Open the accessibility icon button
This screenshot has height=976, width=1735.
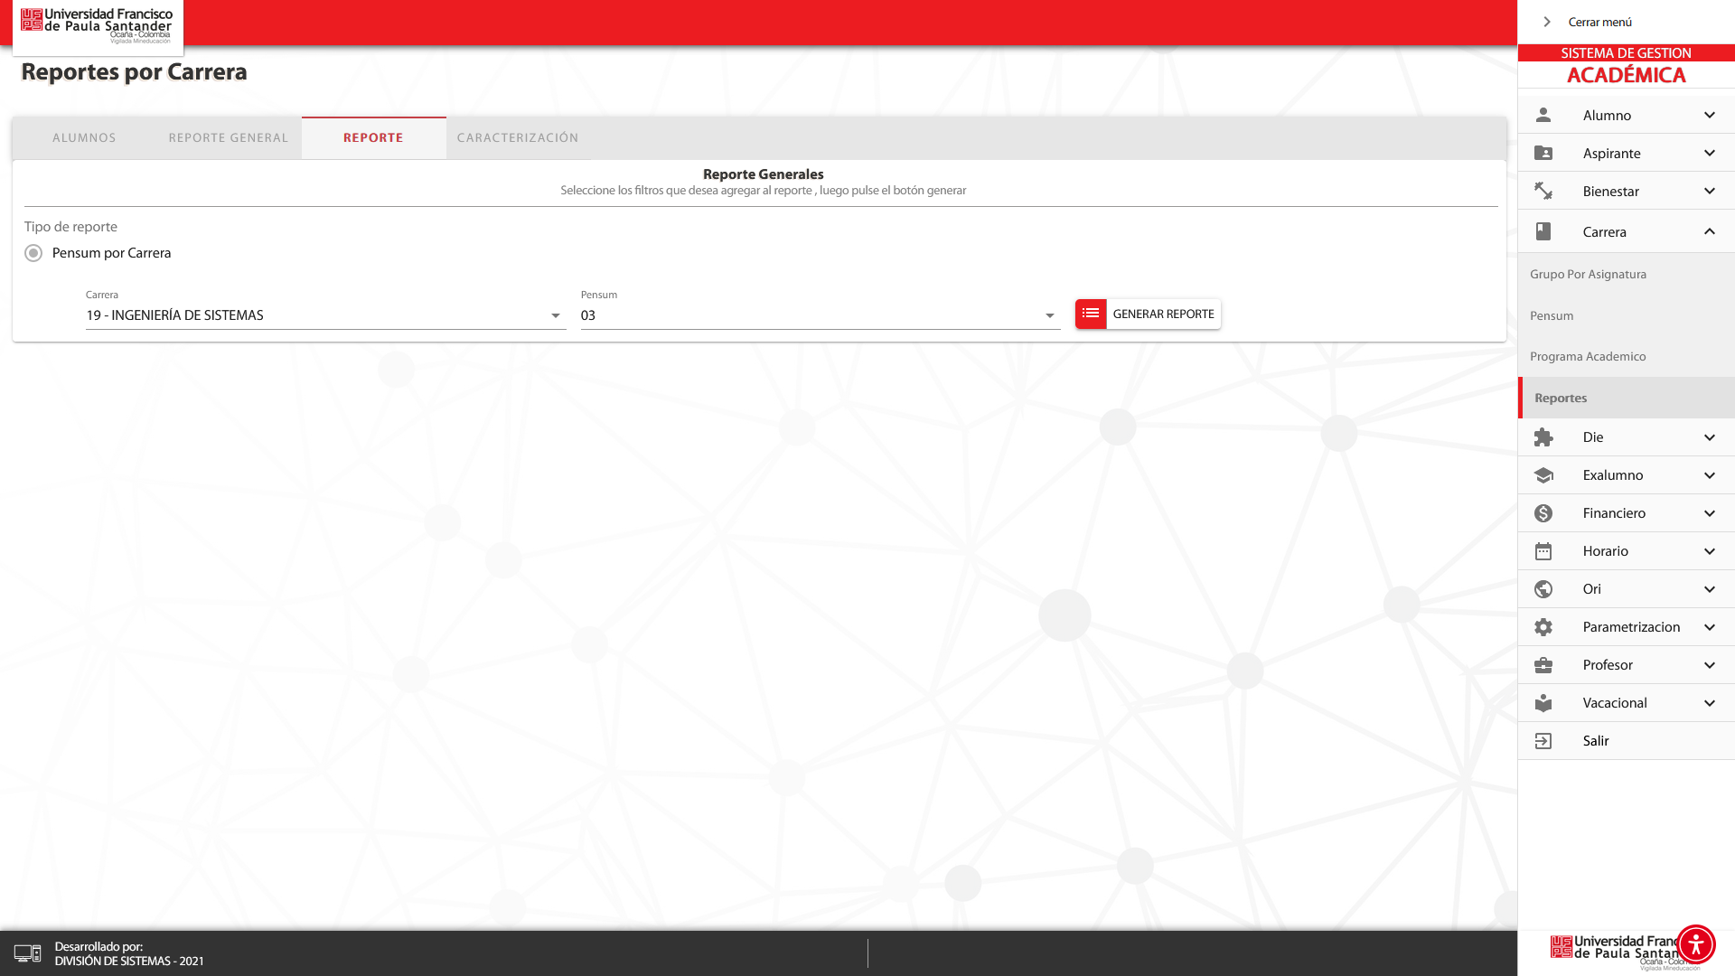tap(1695, 944)
